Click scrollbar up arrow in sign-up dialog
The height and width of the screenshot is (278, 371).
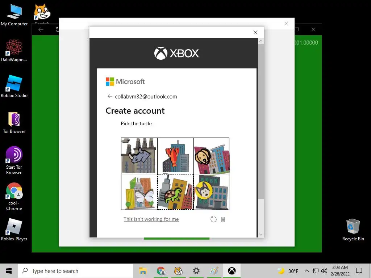click(x=261, y=41)
